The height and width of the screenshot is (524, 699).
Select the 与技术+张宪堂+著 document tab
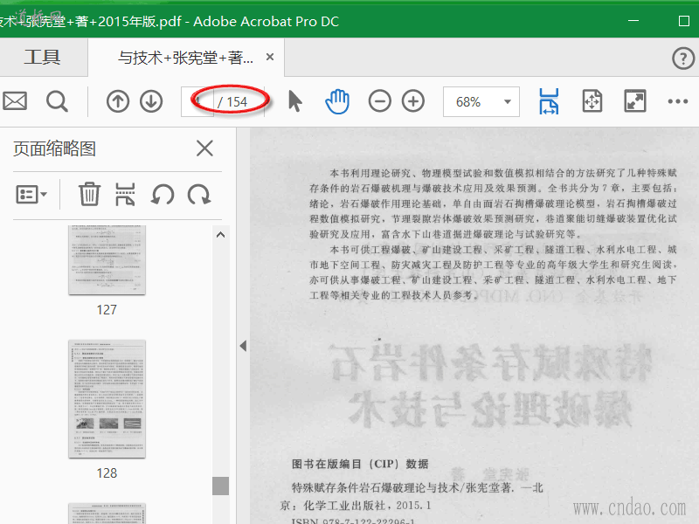[x=185, y=58]
